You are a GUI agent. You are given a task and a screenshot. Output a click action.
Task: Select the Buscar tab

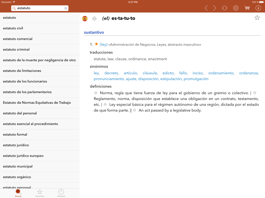(18, 193)
